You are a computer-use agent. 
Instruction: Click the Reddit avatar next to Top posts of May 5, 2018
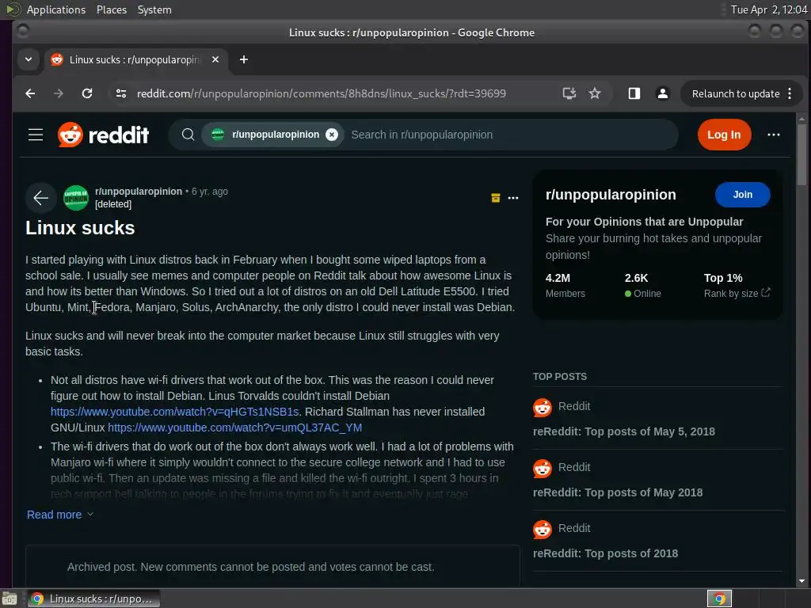click(x=543, y=408)
